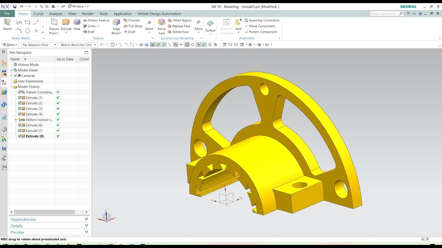
Task: Click the Delete Face tool
Action: tap(178, 32)
